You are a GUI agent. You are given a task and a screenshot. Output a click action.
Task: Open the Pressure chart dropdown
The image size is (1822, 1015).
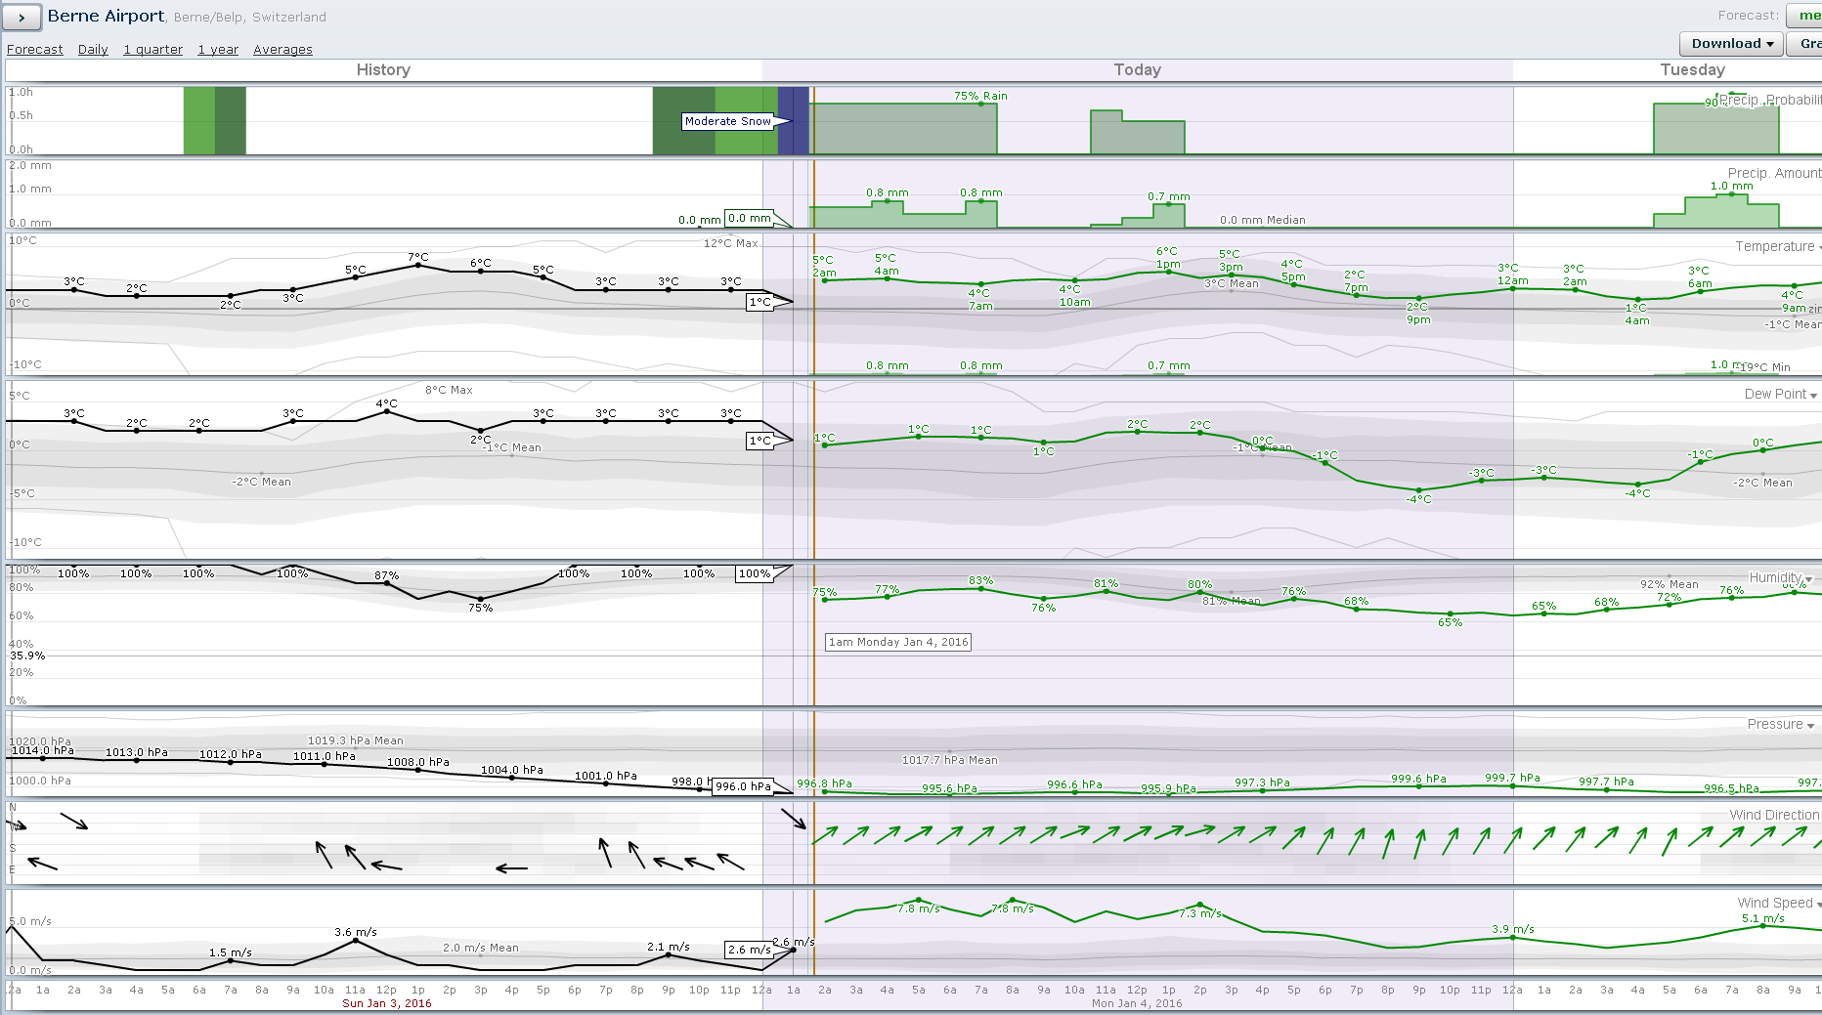point(1780,725)
